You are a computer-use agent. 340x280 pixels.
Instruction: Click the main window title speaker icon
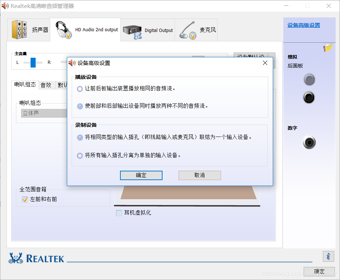[5, 6]
